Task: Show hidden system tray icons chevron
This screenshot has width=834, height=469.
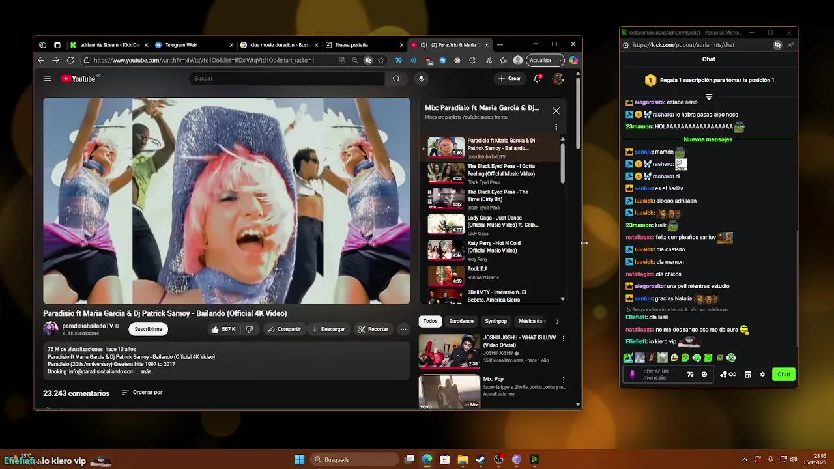Action: tap(745, 460)
